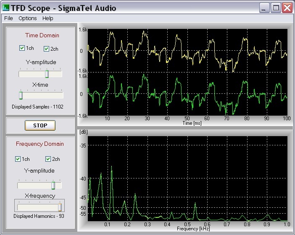Click the Time Domain Y-amplitude slider thumb
Screen dimensions: 295x235
click(47, 74)
